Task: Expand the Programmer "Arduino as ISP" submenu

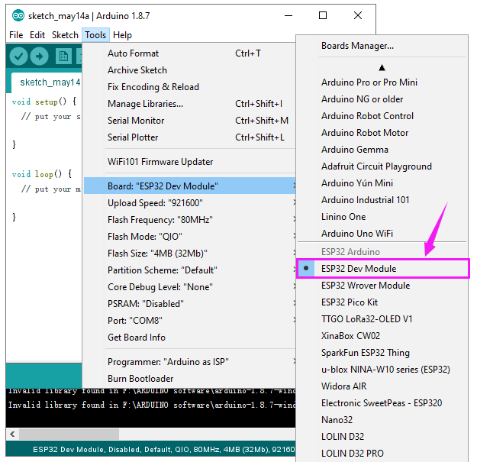Action: 190,361
